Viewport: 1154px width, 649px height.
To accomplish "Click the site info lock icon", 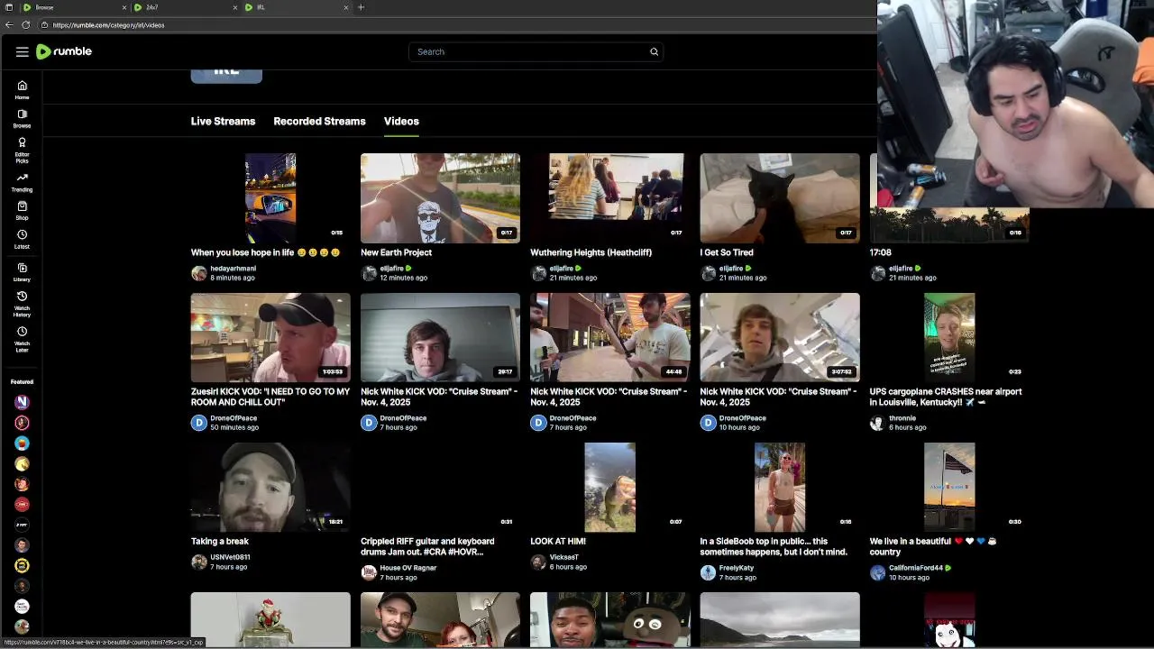I will (x=43, y=25).
